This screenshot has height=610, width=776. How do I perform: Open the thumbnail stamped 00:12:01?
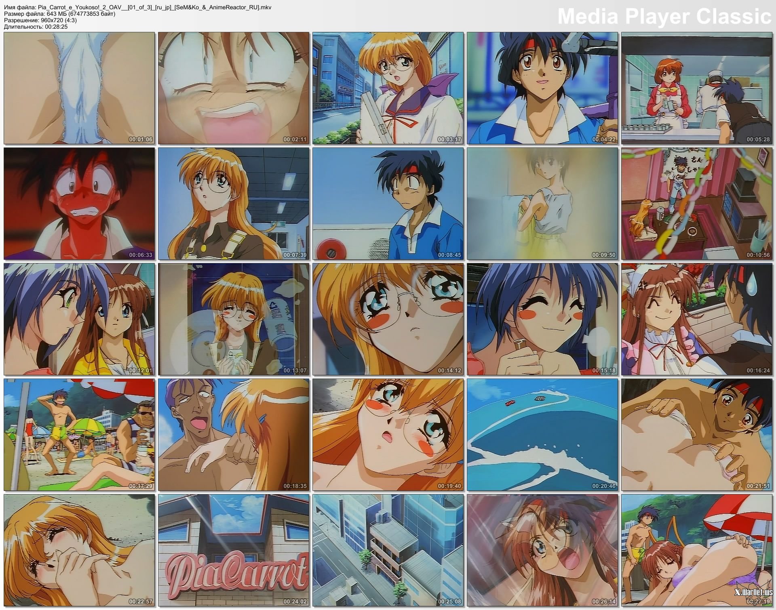click(79, 319)
